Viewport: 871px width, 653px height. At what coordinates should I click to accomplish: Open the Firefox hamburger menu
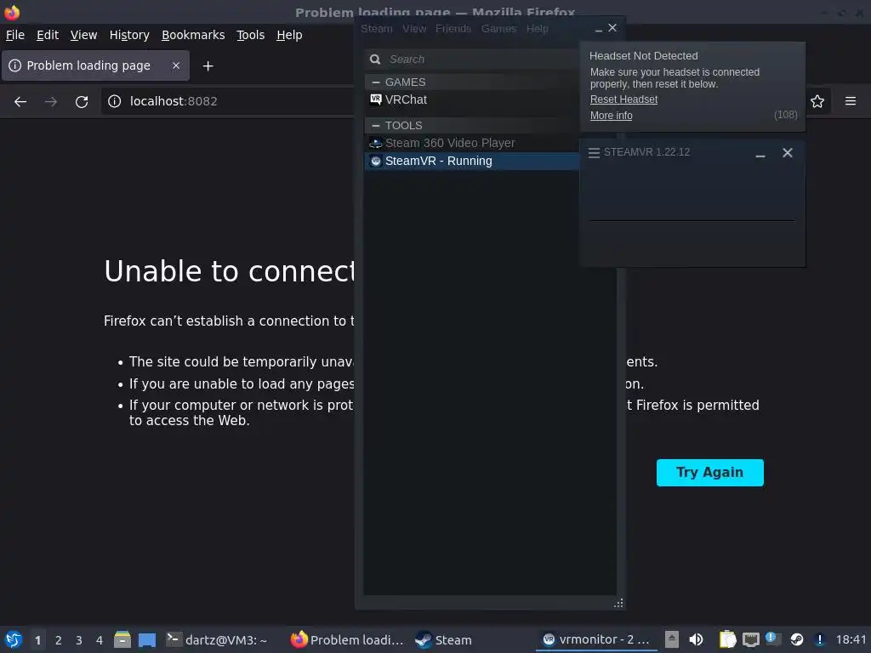tap(851, 101)
